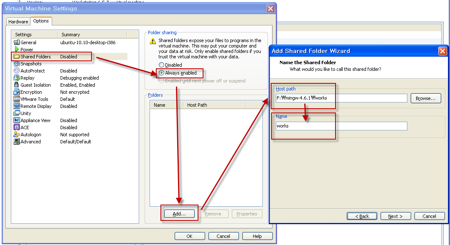
Task: Click the General settings monitor icon
Action: click(17, 42)
